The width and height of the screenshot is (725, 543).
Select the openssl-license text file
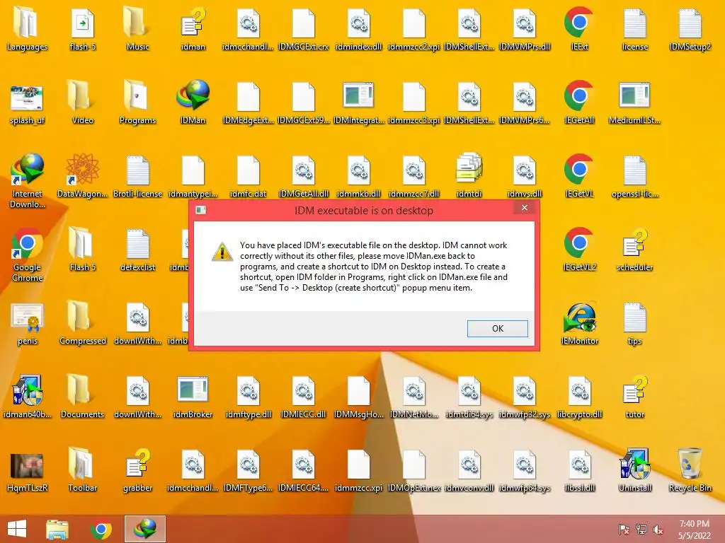(634, 171)
